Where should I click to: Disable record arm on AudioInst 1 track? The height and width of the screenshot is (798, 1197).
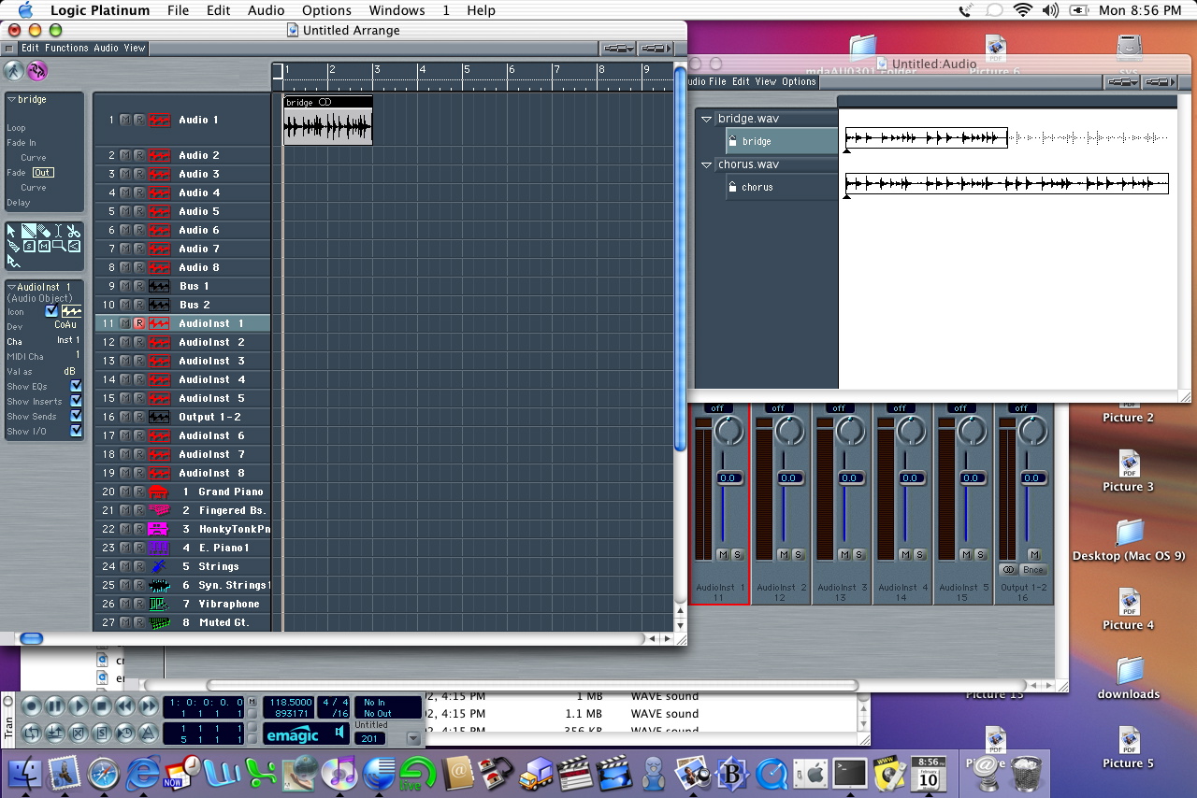click(x=139, y=323)
